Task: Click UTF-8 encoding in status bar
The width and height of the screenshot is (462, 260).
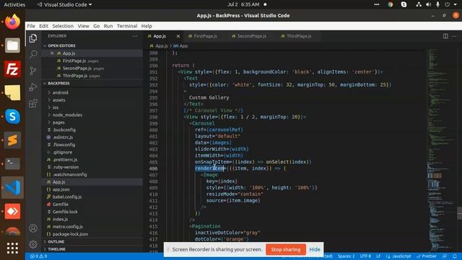Action: (365, 256)
